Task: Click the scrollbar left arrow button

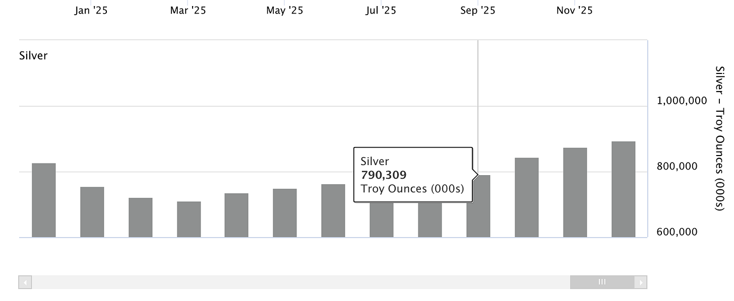Action: pos(25,282)
